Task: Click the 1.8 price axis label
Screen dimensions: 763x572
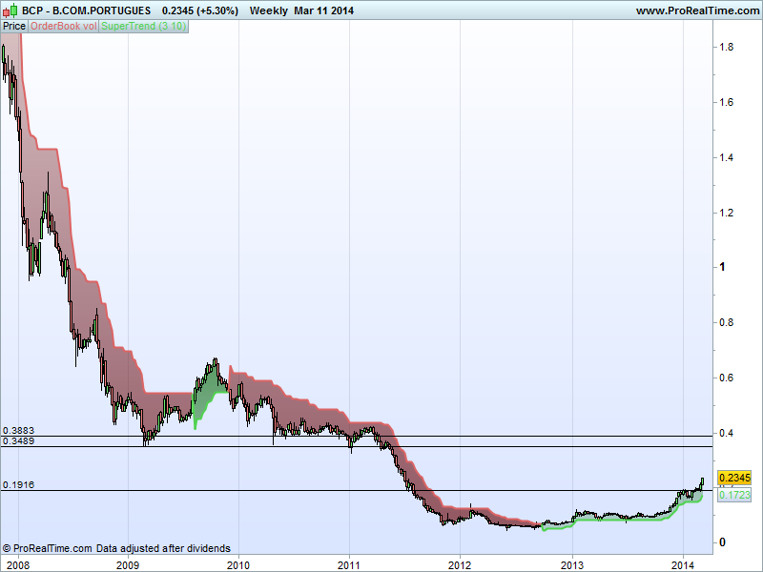Action: 727,47
